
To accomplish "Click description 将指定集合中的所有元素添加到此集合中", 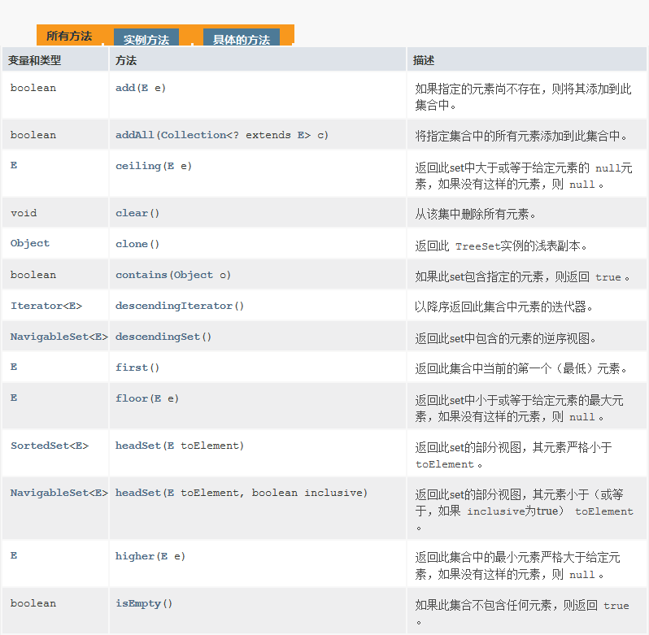I will pos(521,136).
